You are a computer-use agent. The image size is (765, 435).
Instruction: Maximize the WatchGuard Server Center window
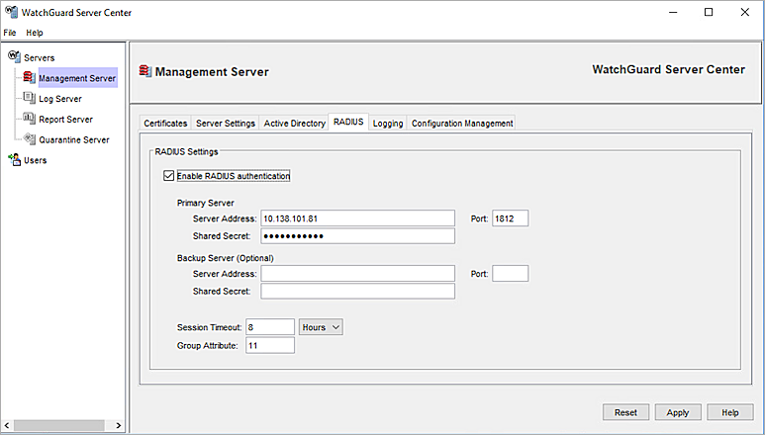[709, 12]
